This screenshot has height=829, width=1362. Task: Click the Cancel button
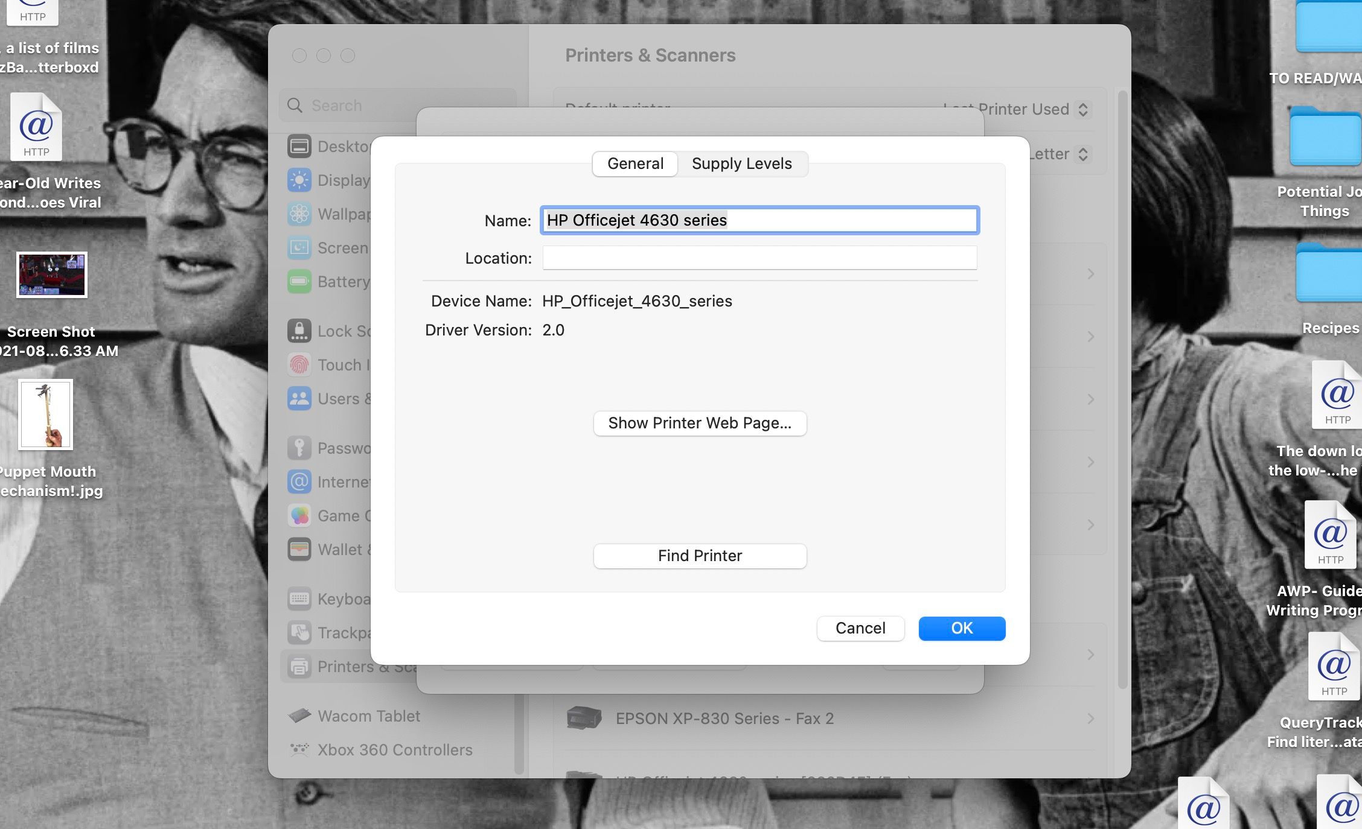(x=860, y=628)
